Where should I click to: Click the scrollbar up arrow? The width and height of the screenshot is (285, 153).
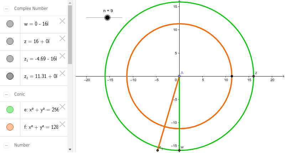(x=70, y=3)
